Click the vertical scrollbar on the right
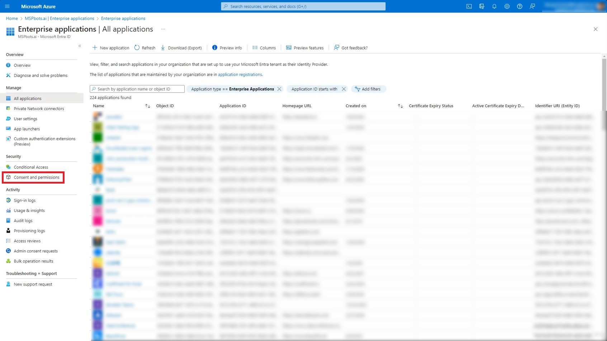607x341 pixels. pyautogui.click(x=604, y=95)
